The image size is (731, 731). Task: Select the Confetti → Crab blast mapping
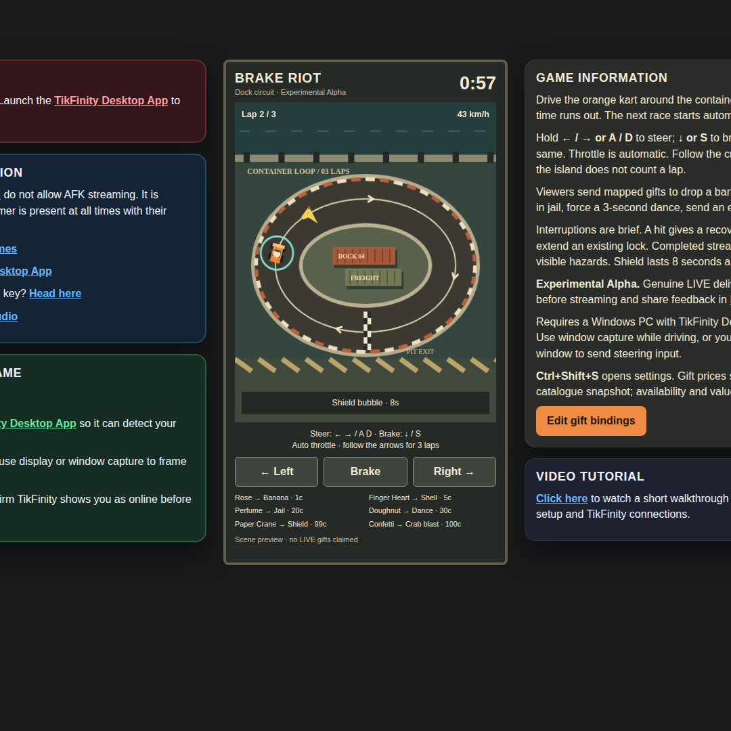coord(414,524)
